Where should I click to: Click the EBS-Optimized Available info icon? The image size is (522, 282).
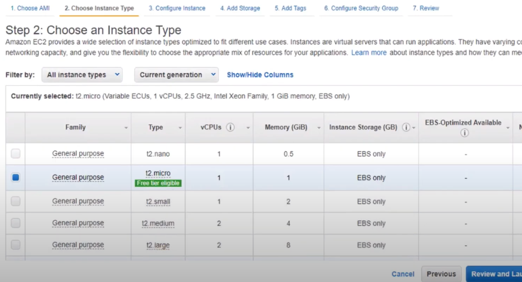coord(465,133)
